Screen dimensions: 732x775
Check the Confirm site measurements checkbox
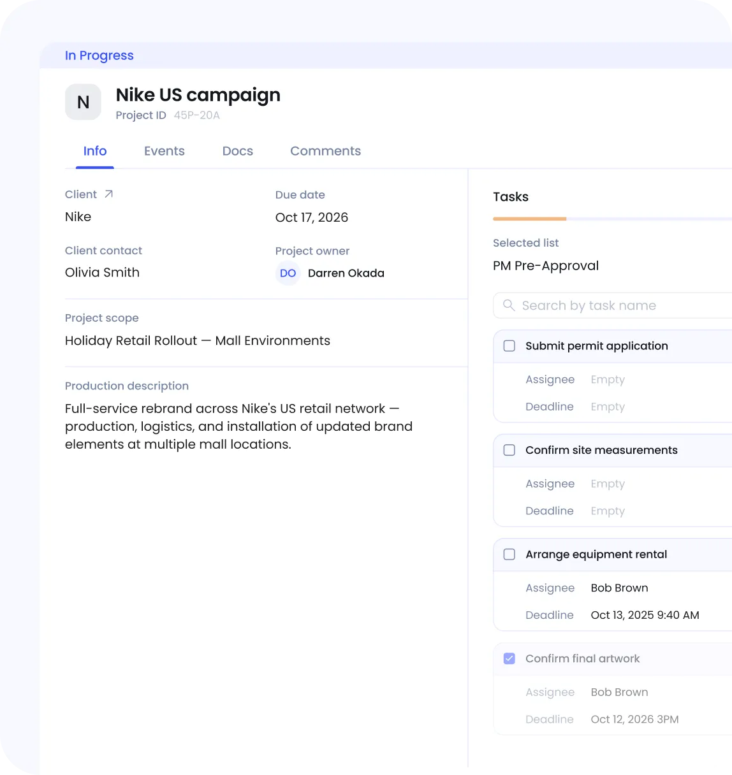[509, 450]
